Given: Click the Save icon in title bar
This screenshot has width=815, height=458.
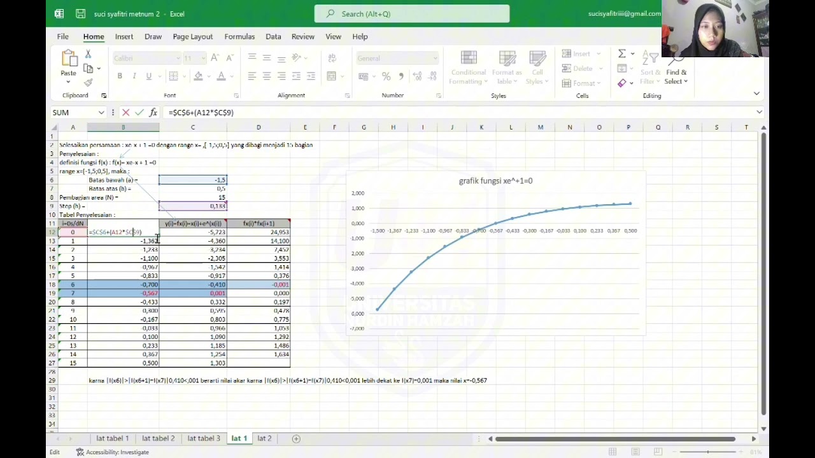Looking at the screenshot, I should [80, 13].
